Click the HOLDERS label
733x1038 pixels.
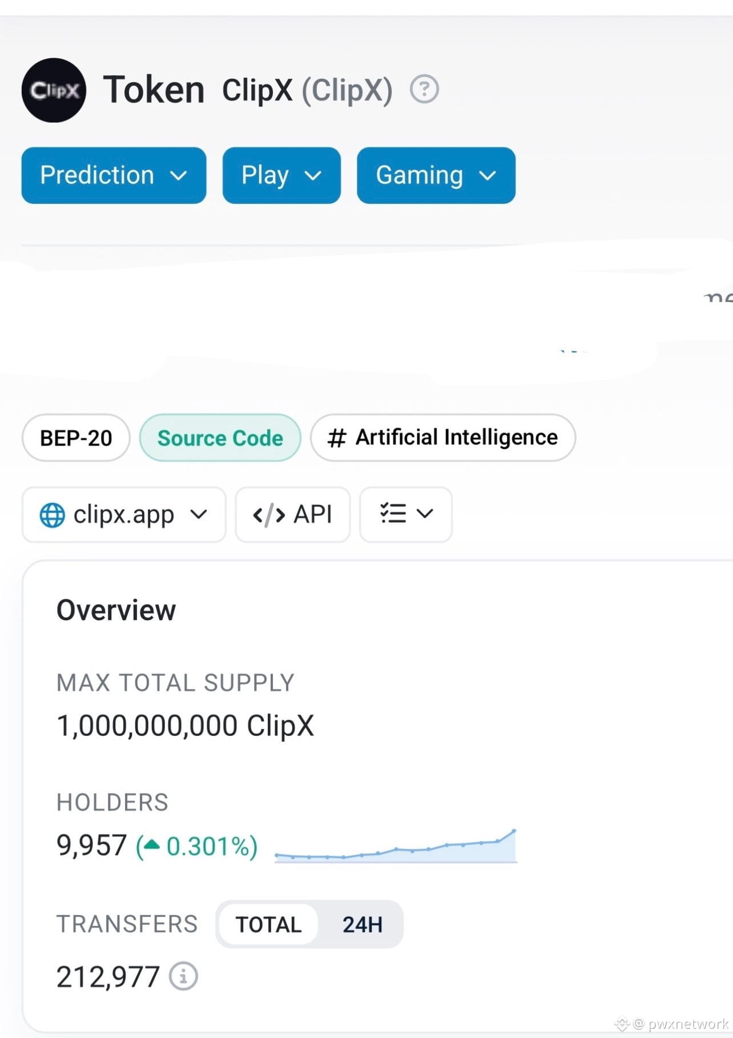click(x=112, y=802)
